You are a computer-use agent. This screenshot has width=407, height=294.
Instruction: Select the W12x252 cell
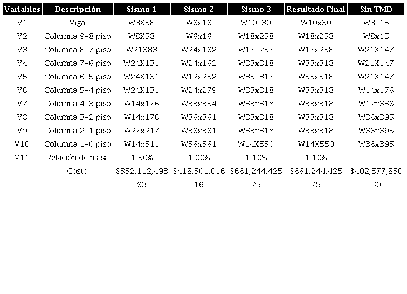[199, 77]
